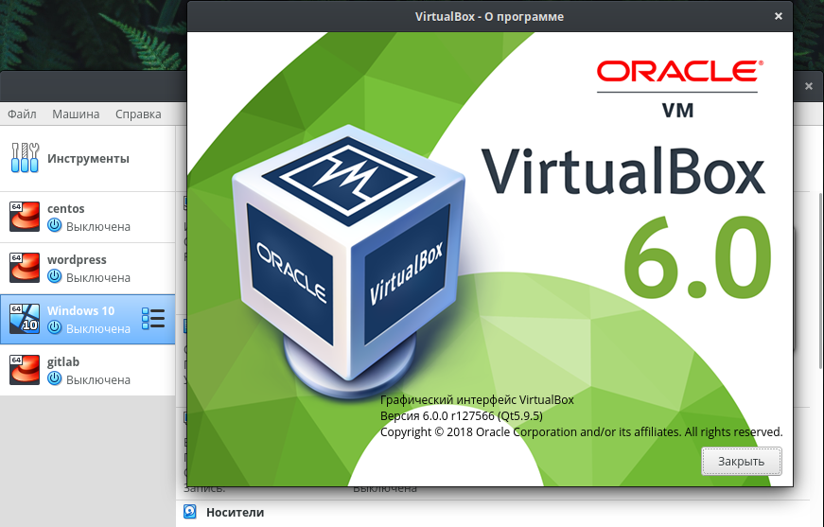Click Выключена status under wordpress
Image resolution: width=824 pixels, height=527 pixels.
click(98, 278)
